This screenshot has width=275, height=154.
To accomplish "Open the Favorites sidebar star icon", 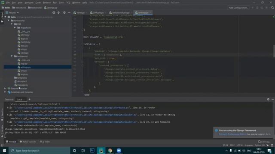I will click(2, 120).
